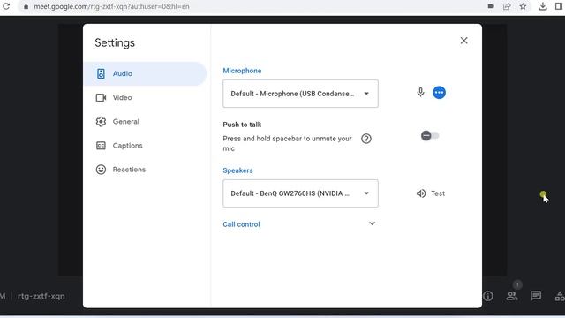Bookmark this page with the star icon
Screen dimensions: 565x318
[523, 6]
